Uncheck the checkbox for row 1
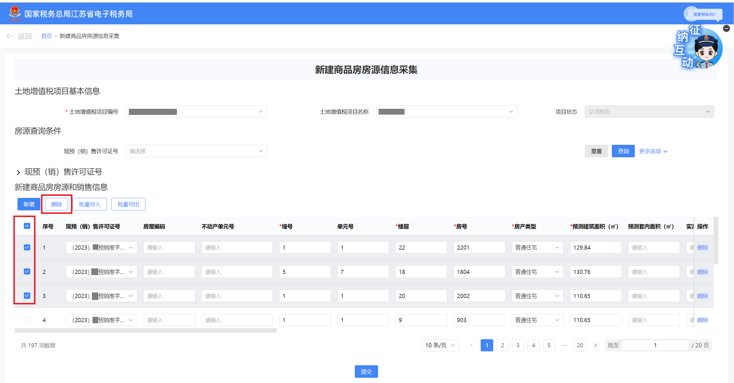Screen dimensions: 734x383 click(27, 247)
